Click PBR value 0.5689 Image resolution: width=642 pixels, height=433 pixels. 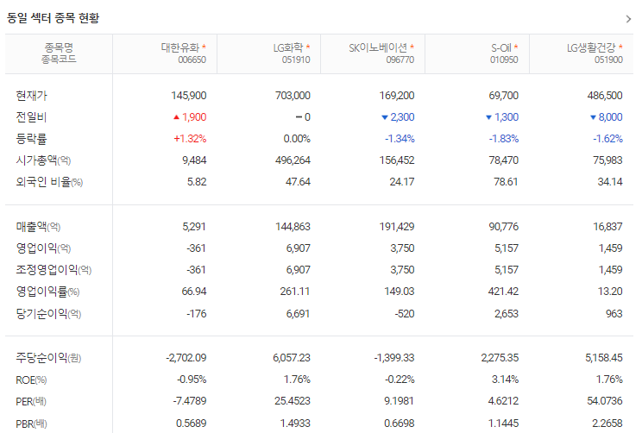click(x=192, y=424)
